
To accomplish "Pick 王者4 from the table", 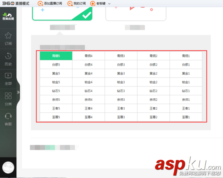I will click(88, 108).
